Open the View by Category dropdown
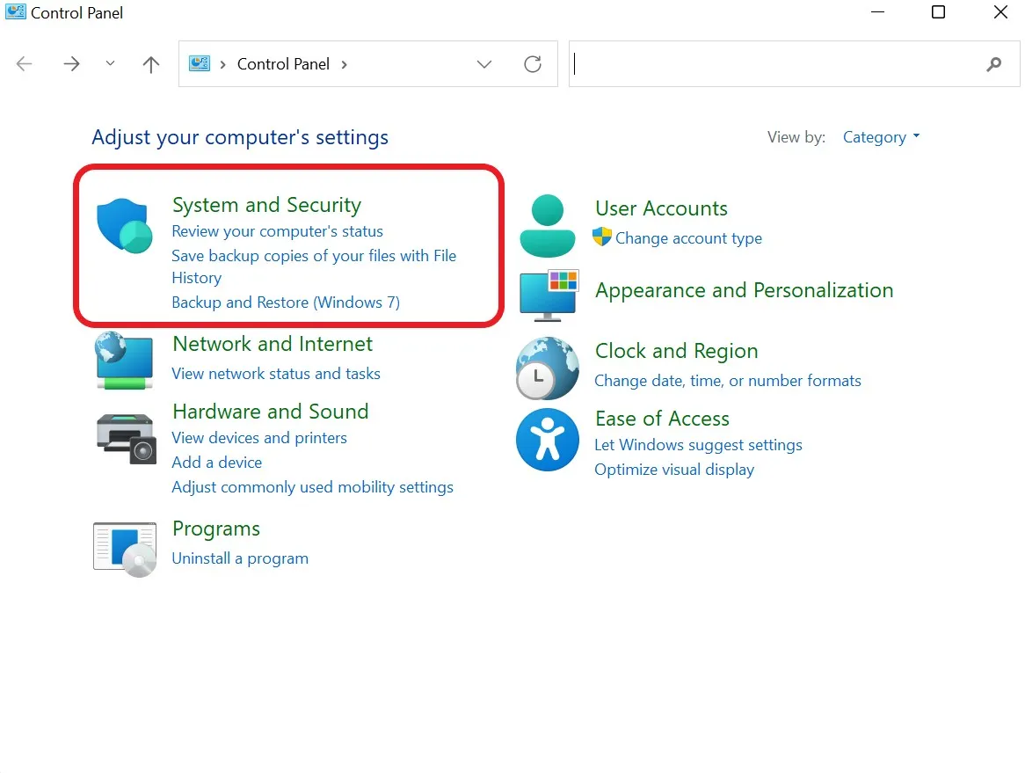 (x=881, y=137)
